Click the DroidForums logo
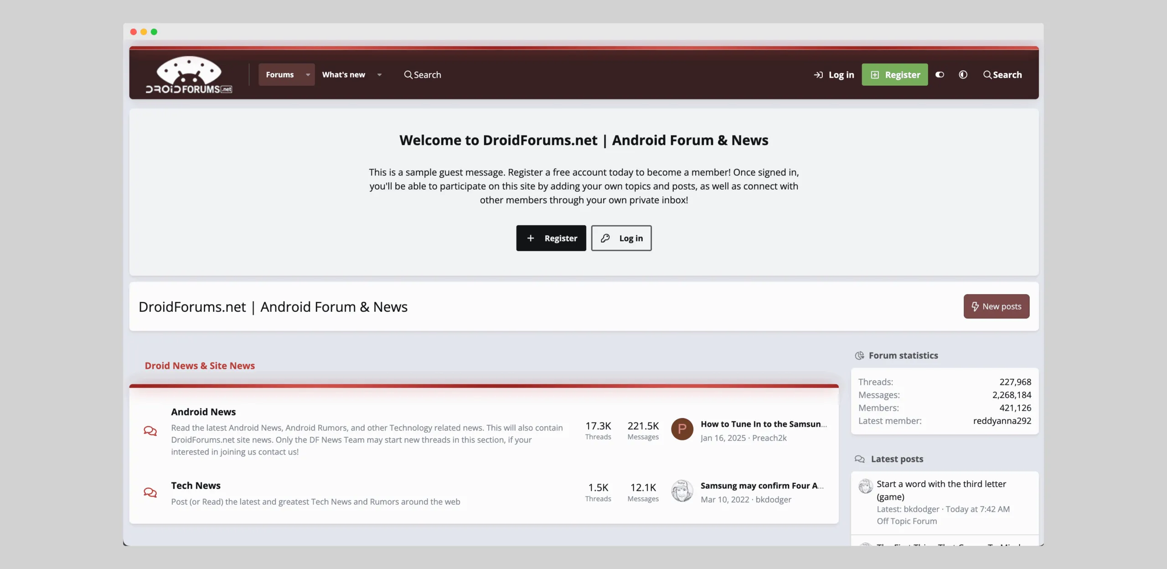1167x569 pixels. (x=188, y=74)
